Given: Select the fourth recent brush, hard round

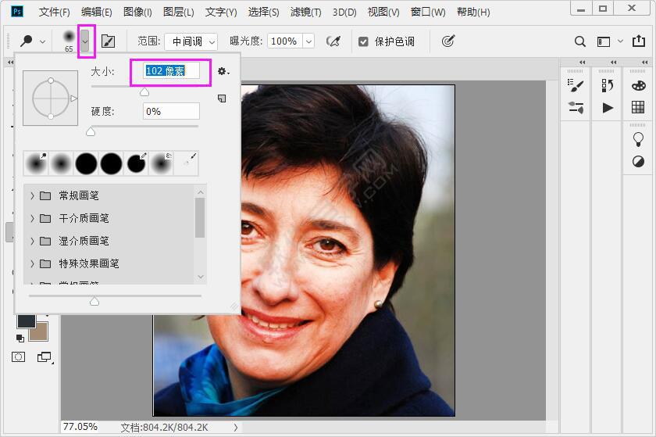Looking at the screenshot, I should pos(111,163).
